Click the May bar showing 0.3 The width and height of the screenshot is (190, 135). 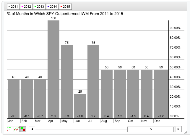[x=67, y=82]
